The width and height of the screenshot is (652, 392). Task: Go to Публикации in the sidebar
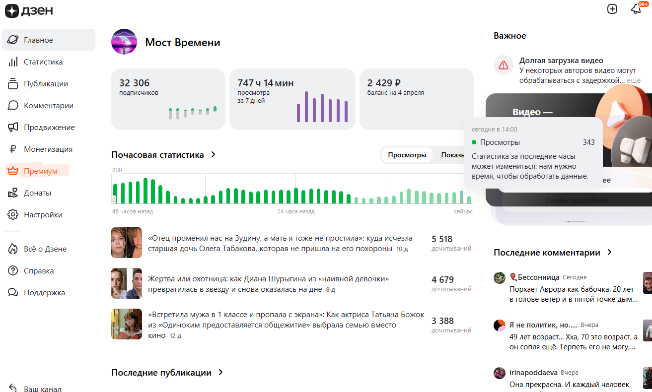46,84
